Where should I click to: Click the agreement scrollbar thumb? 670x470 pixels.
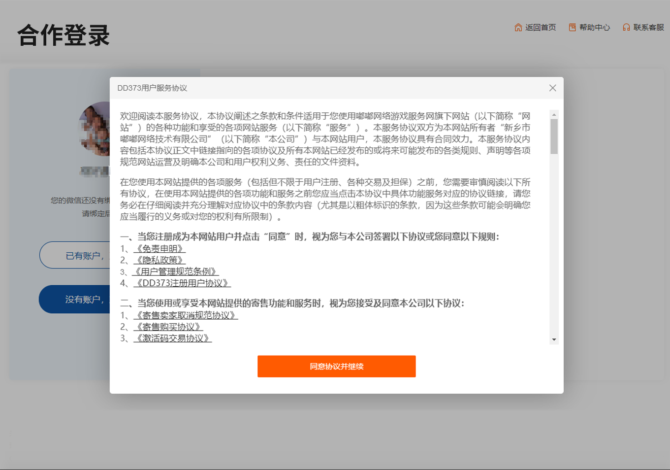554,136
